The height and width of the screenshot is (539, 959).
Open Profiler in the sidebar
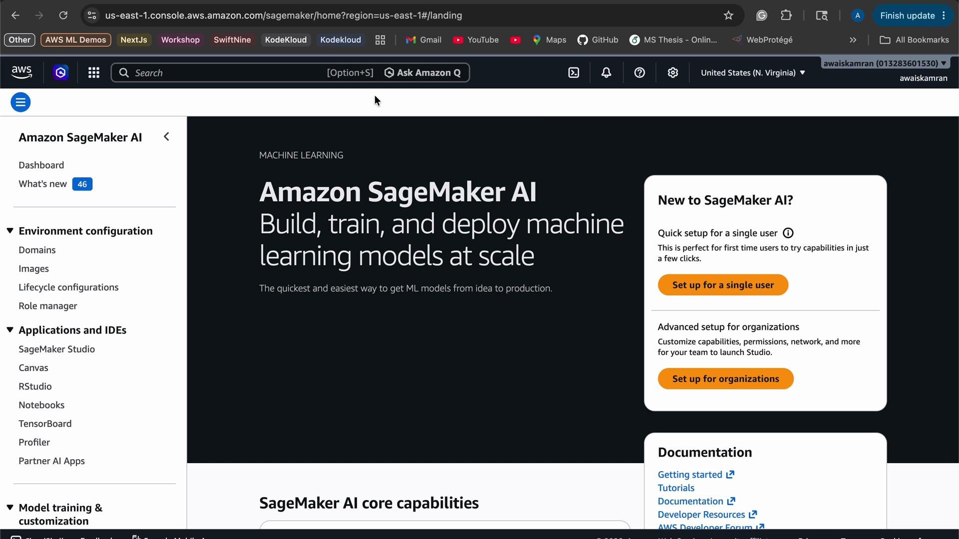click(x=34, y=442)
